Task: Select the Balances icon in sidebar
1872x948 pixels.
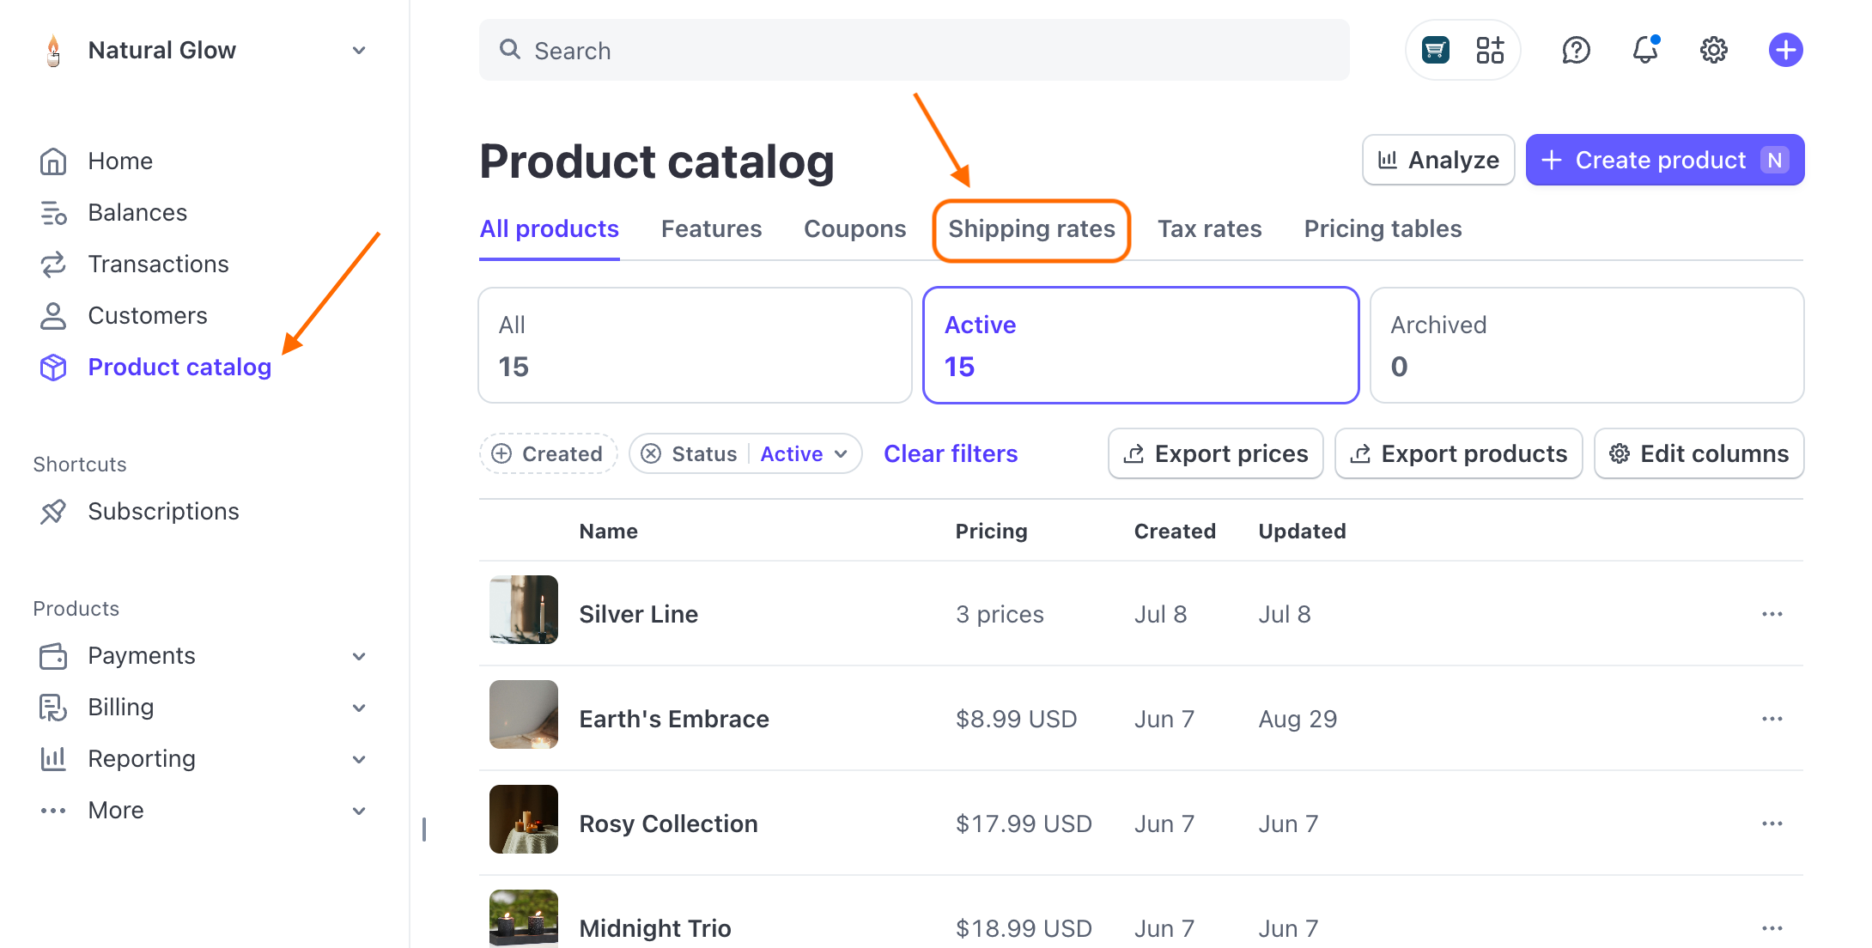Action: click(x=53, y=212)
